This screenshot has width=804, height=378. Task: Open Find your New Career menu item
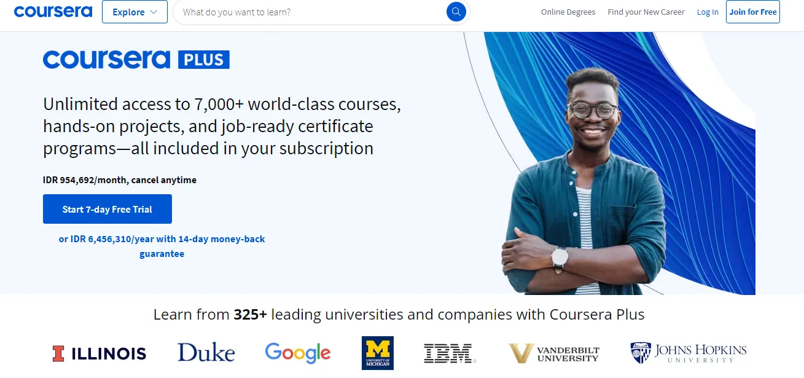click(646, 12)
